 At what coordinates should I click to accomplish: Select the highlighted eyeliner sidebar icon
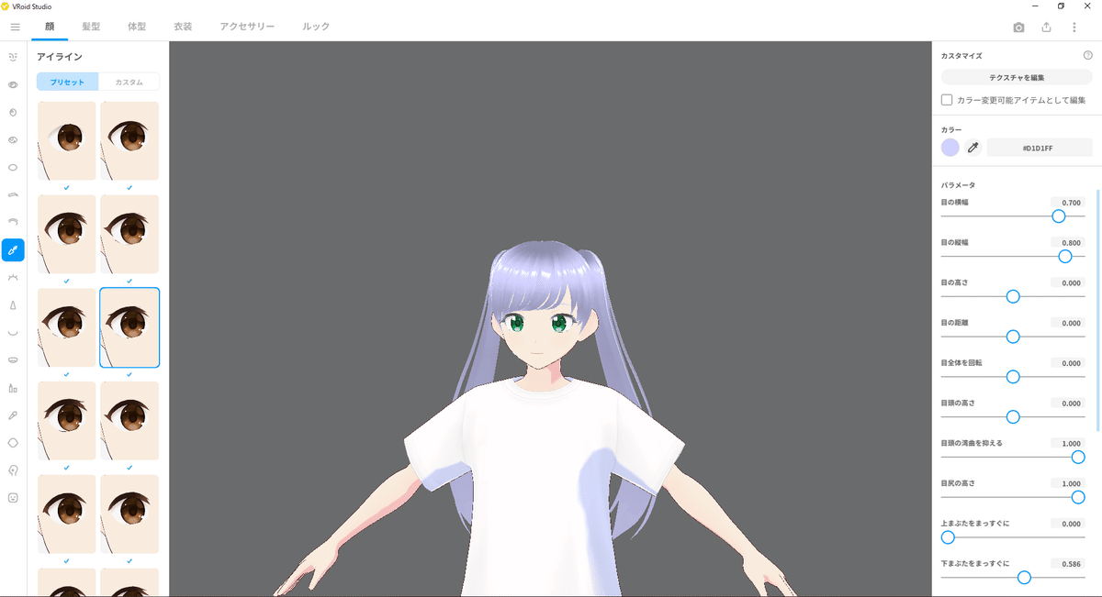pyautogui.click(x=13, y=249)
